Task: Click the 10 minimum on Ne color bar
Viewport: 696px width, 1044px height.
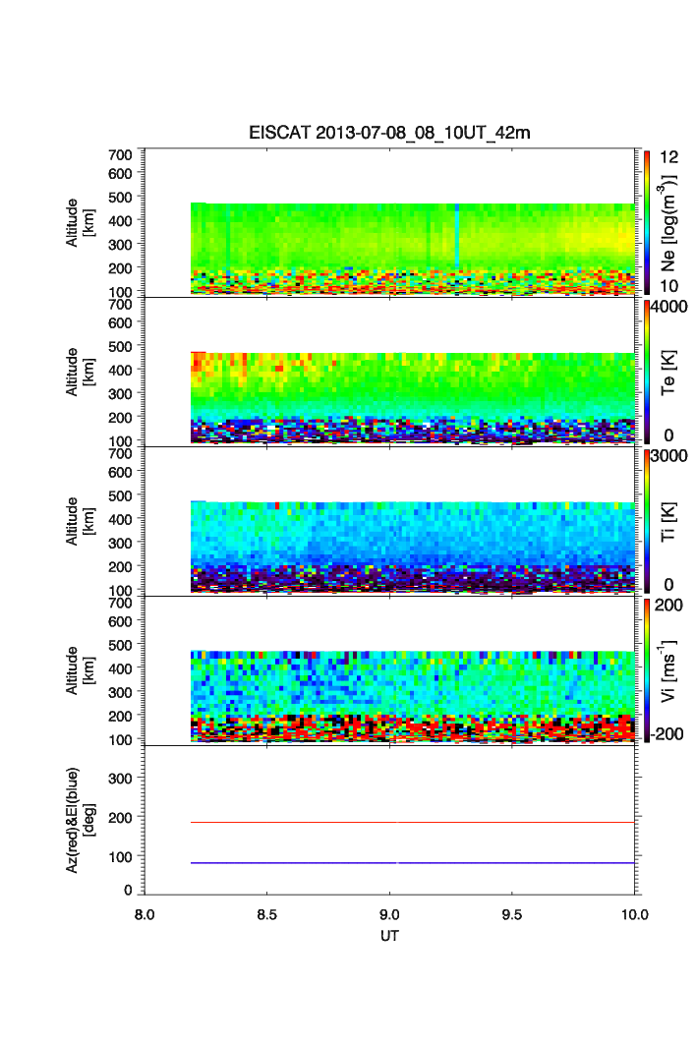Action: point(669,286)
